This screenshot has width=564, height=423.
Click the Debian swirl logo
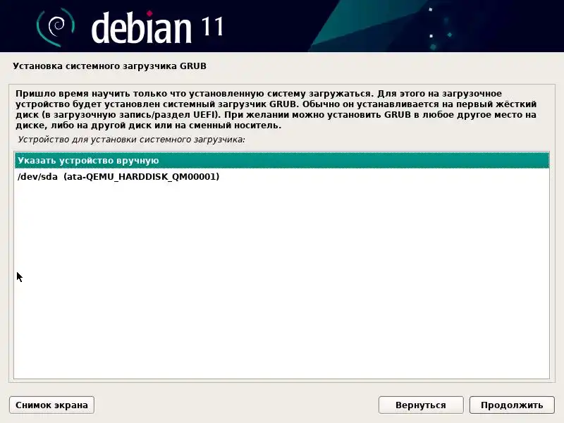click(56, 27)
